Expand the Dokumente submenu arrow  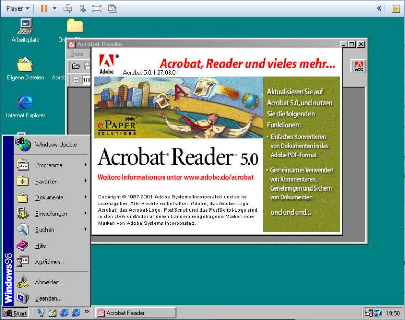[86, 197]
